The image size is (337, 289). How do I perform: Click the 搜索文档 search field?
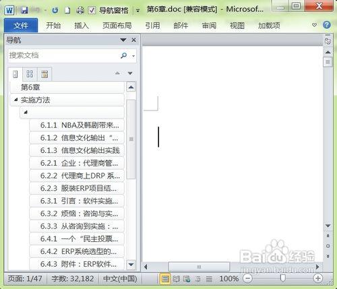tap(64, 55)
